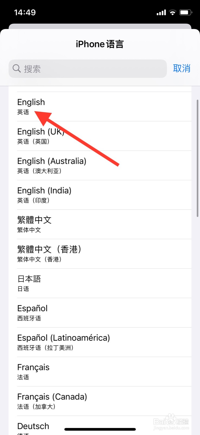Select English (UK) language
The height and width of the screenshot is (435, 200).
[100, 136]
